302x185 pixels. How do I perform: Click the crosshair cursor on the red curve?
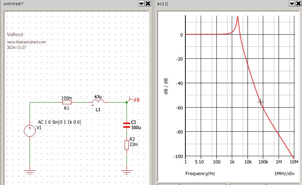pos(260,102)
